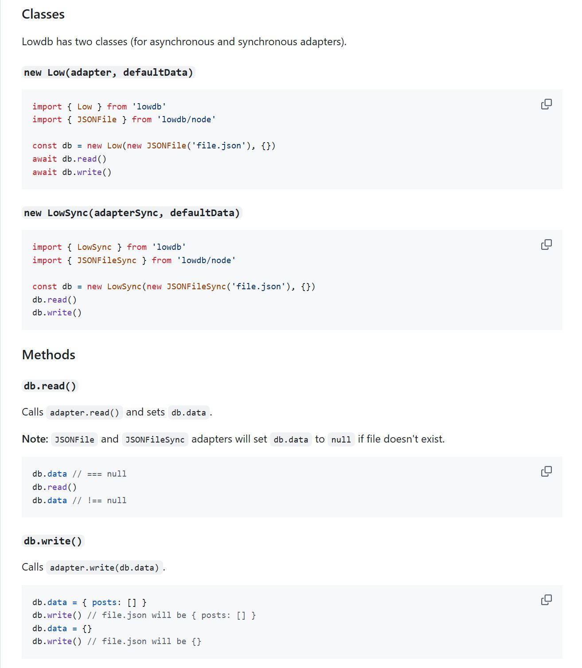
Task: Copy the Low class example code
Action: click(546, 104)
